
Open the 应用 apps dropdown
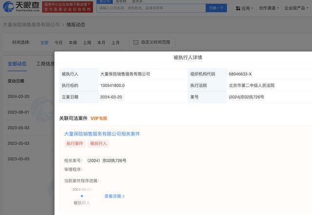(x=245, y=8)
